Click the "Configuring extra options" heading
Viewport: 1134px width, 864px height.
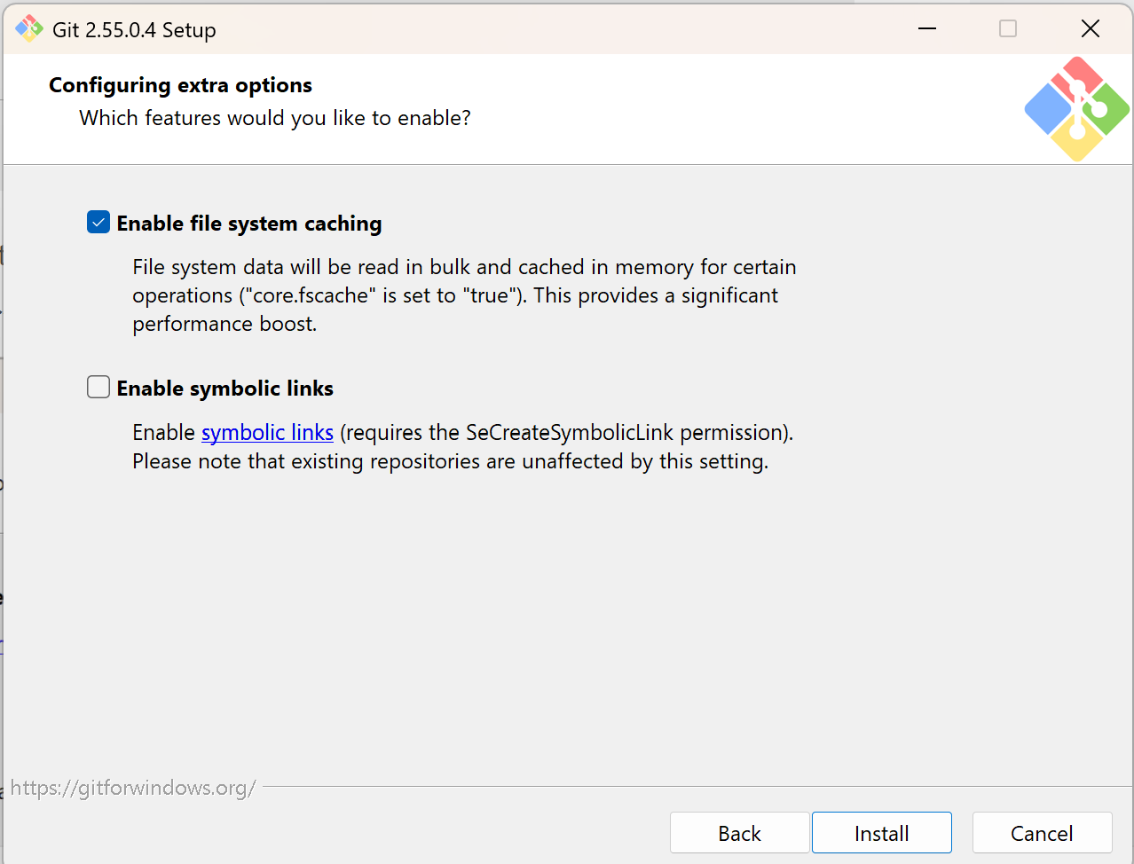[180, 85]
